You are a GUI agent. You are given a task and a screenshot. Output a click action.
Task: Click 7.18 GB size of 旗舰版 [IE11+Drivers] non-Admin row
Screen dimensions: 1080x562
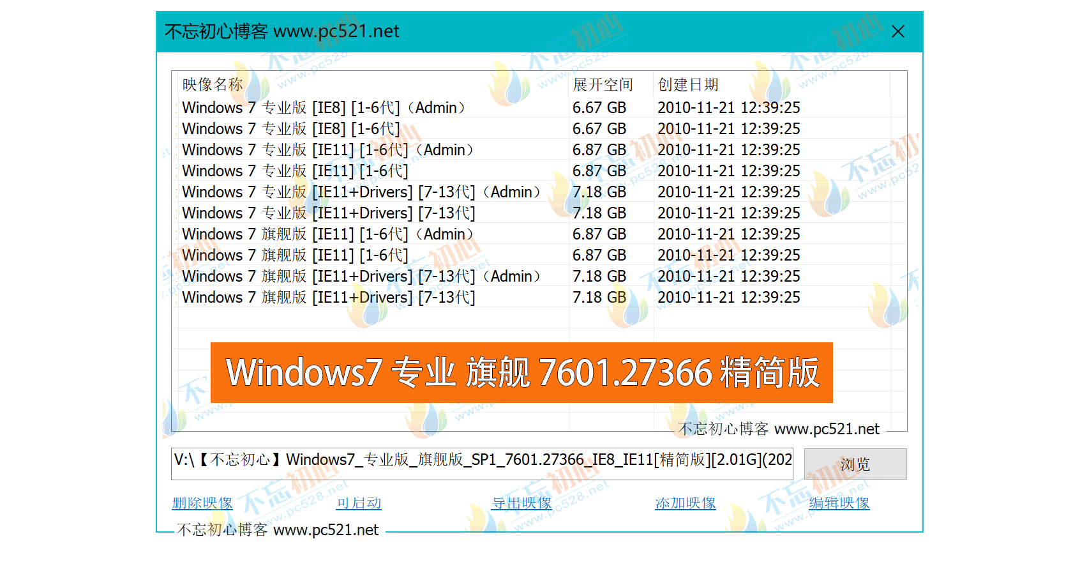click(x=599, y=297)
